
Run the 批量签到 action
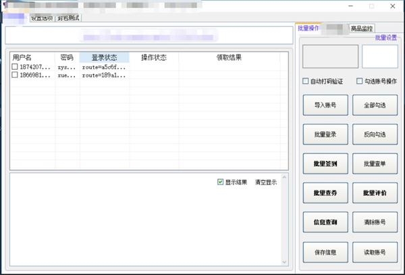click(x=325, y=164)
